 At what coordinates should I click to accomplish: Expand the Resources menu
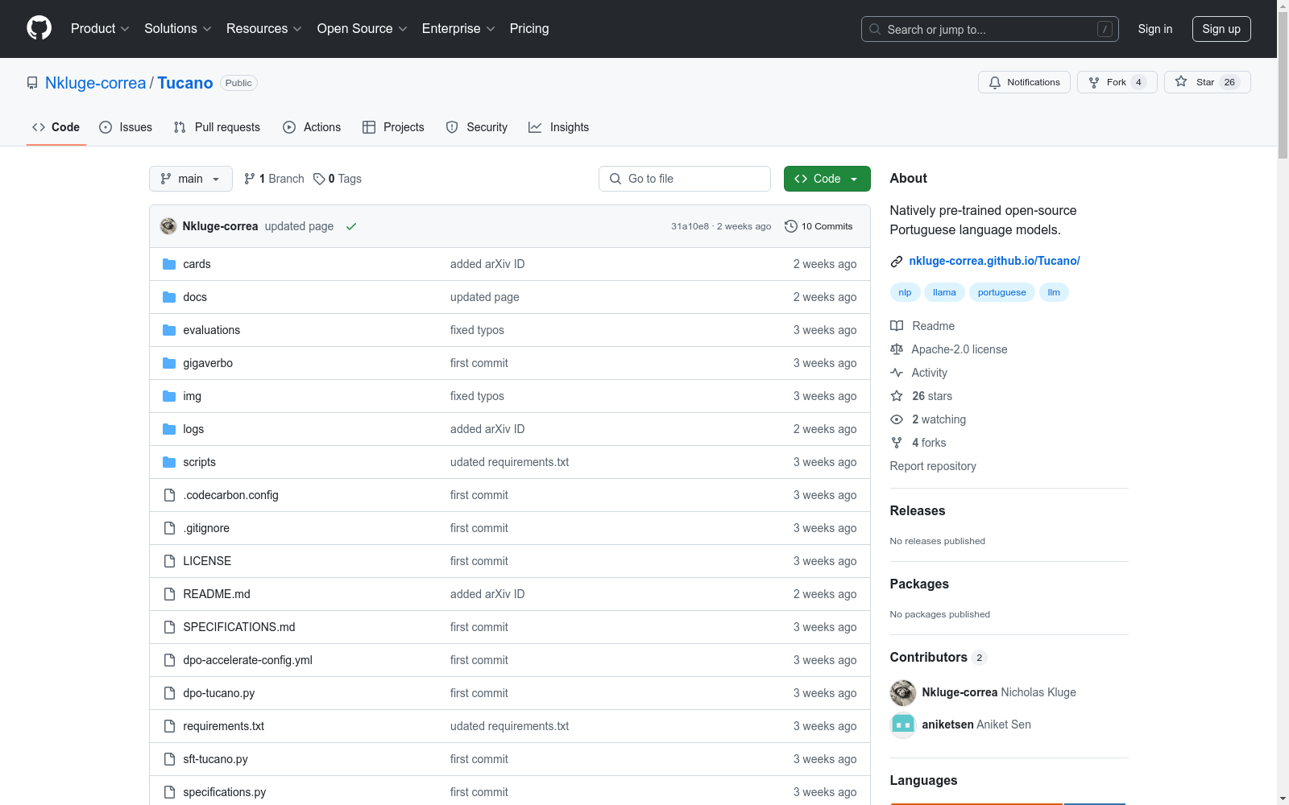(x=264, y=29)
